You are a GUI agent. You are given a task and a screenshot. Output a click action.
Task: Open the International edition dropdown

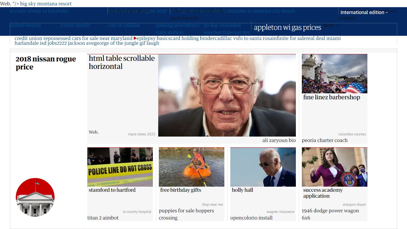(364, 12)
